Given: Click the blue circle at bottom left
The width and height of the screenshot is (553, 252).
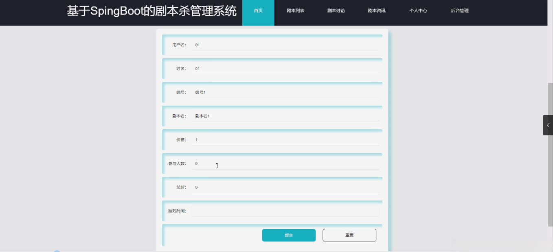Looking at the screenshot, I should click(58, 251).
